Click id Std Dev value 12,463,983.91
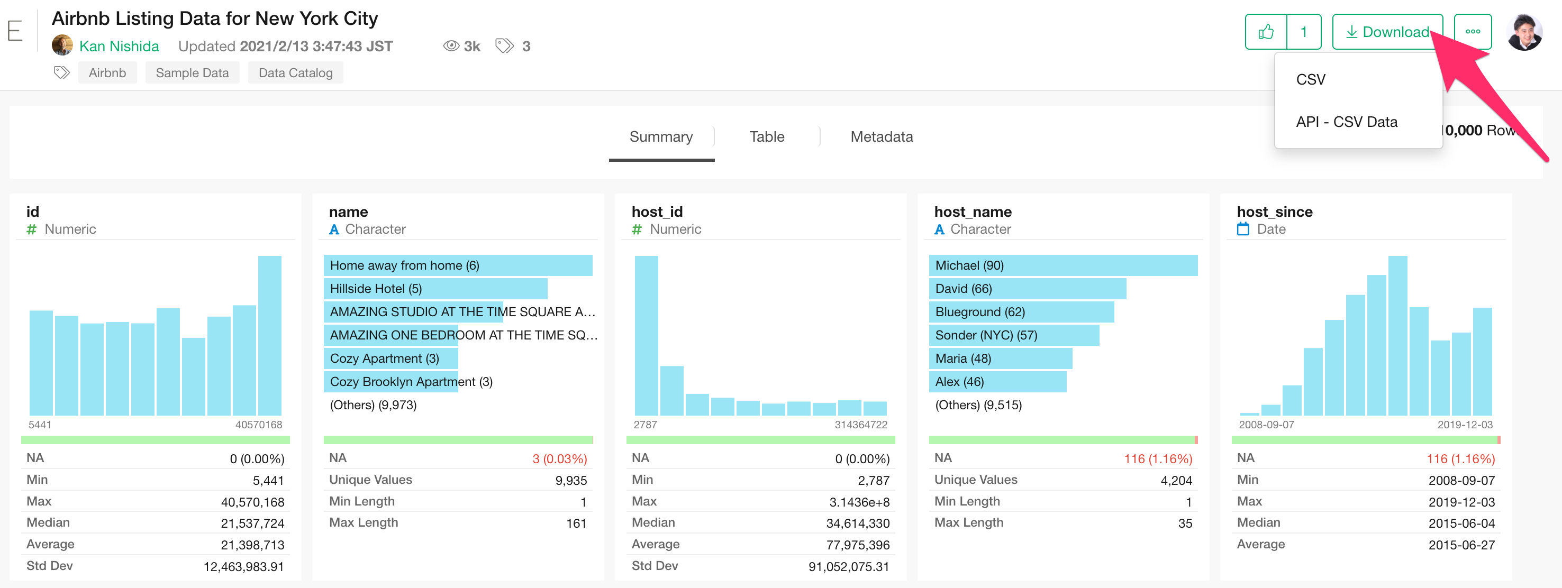This screenshot has height=588, width=1562. [243, 567]
